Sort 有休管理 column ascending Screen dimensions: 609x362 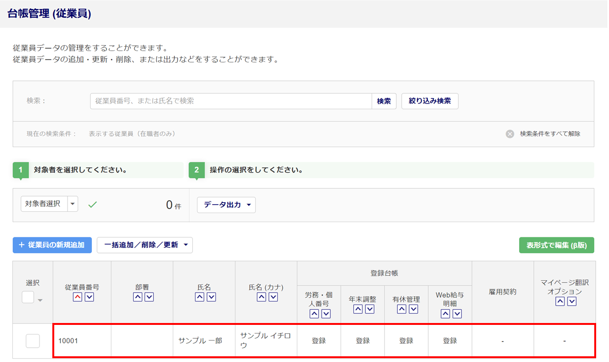click(x=402, y=309)
